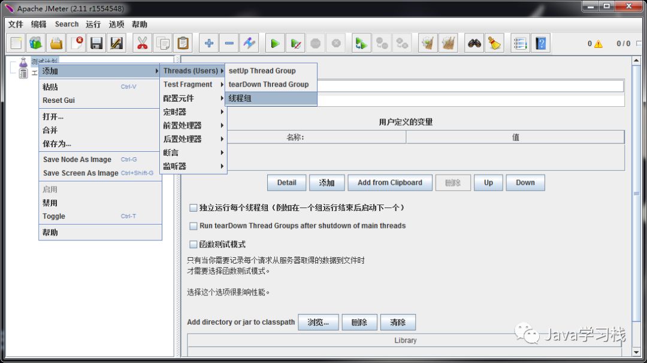Viewport: 647px width, 363px height.
Task: Expand the 断言 submenu
Action: (193, 152)
